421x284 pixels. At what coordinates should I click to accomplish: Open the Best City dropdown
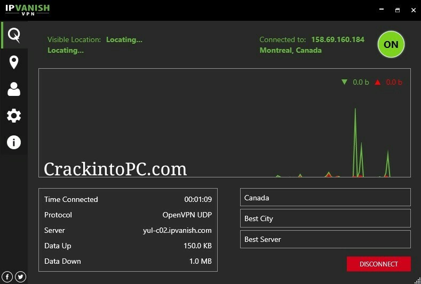(325, 218)
